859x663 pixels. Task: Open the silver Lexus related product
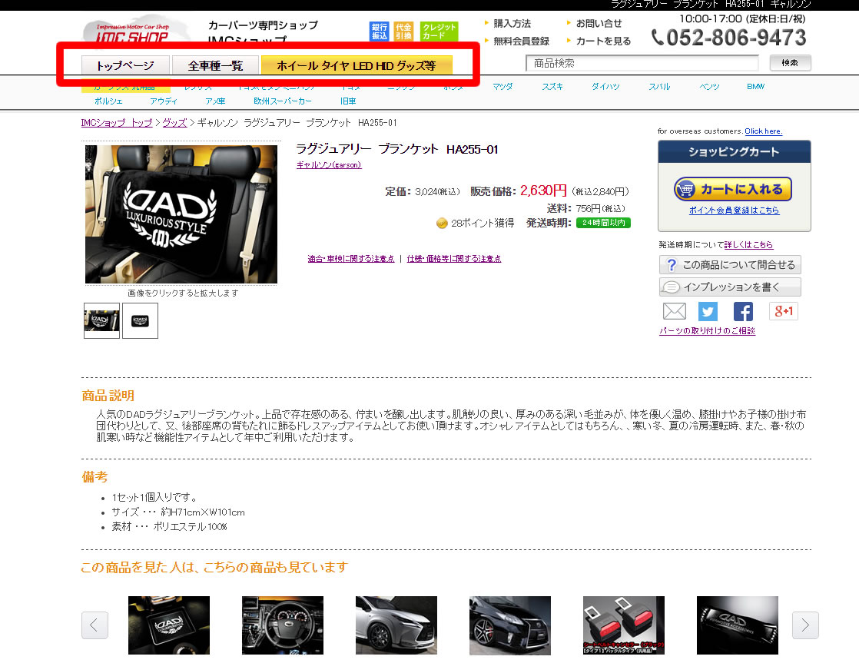coord(396,625)
